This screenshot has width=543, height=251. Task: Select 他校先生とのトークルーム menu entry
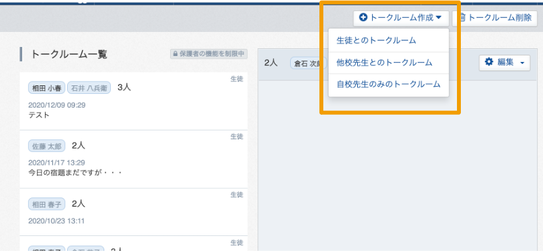tap(389, 63)
